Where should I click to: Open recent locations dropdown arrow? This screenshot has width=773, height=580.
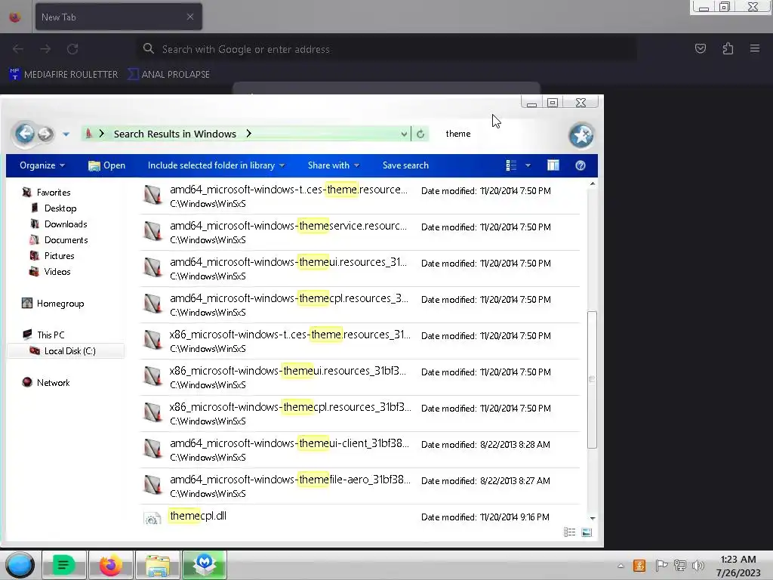point(66,134)
